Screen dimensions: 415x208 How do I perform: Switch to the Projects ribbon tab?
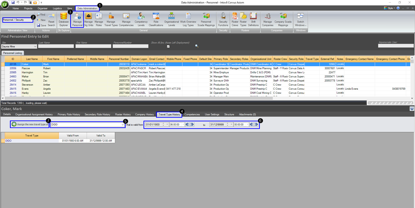click(28, 8)
